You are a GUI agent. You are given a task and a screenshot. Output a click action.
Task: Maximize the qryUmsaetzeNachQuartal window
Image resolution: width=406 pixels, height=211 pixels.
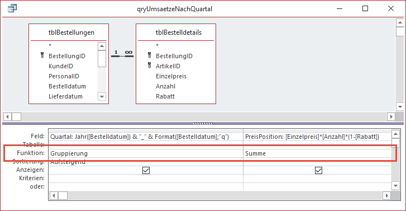pyautogui.click(x=365, y=8)
